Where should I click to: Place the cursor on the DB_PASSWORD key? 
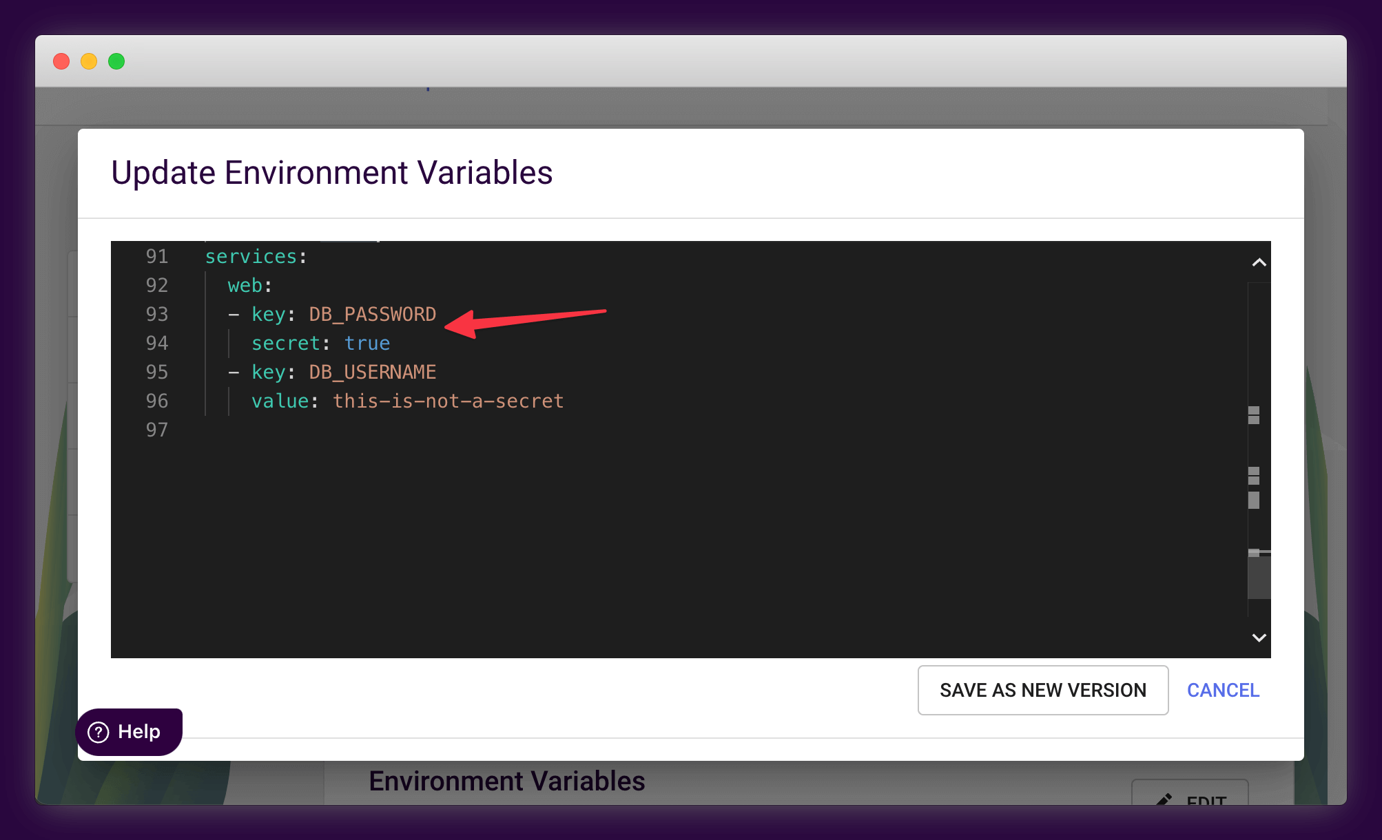pyautogui.click(x=372, y=315)
